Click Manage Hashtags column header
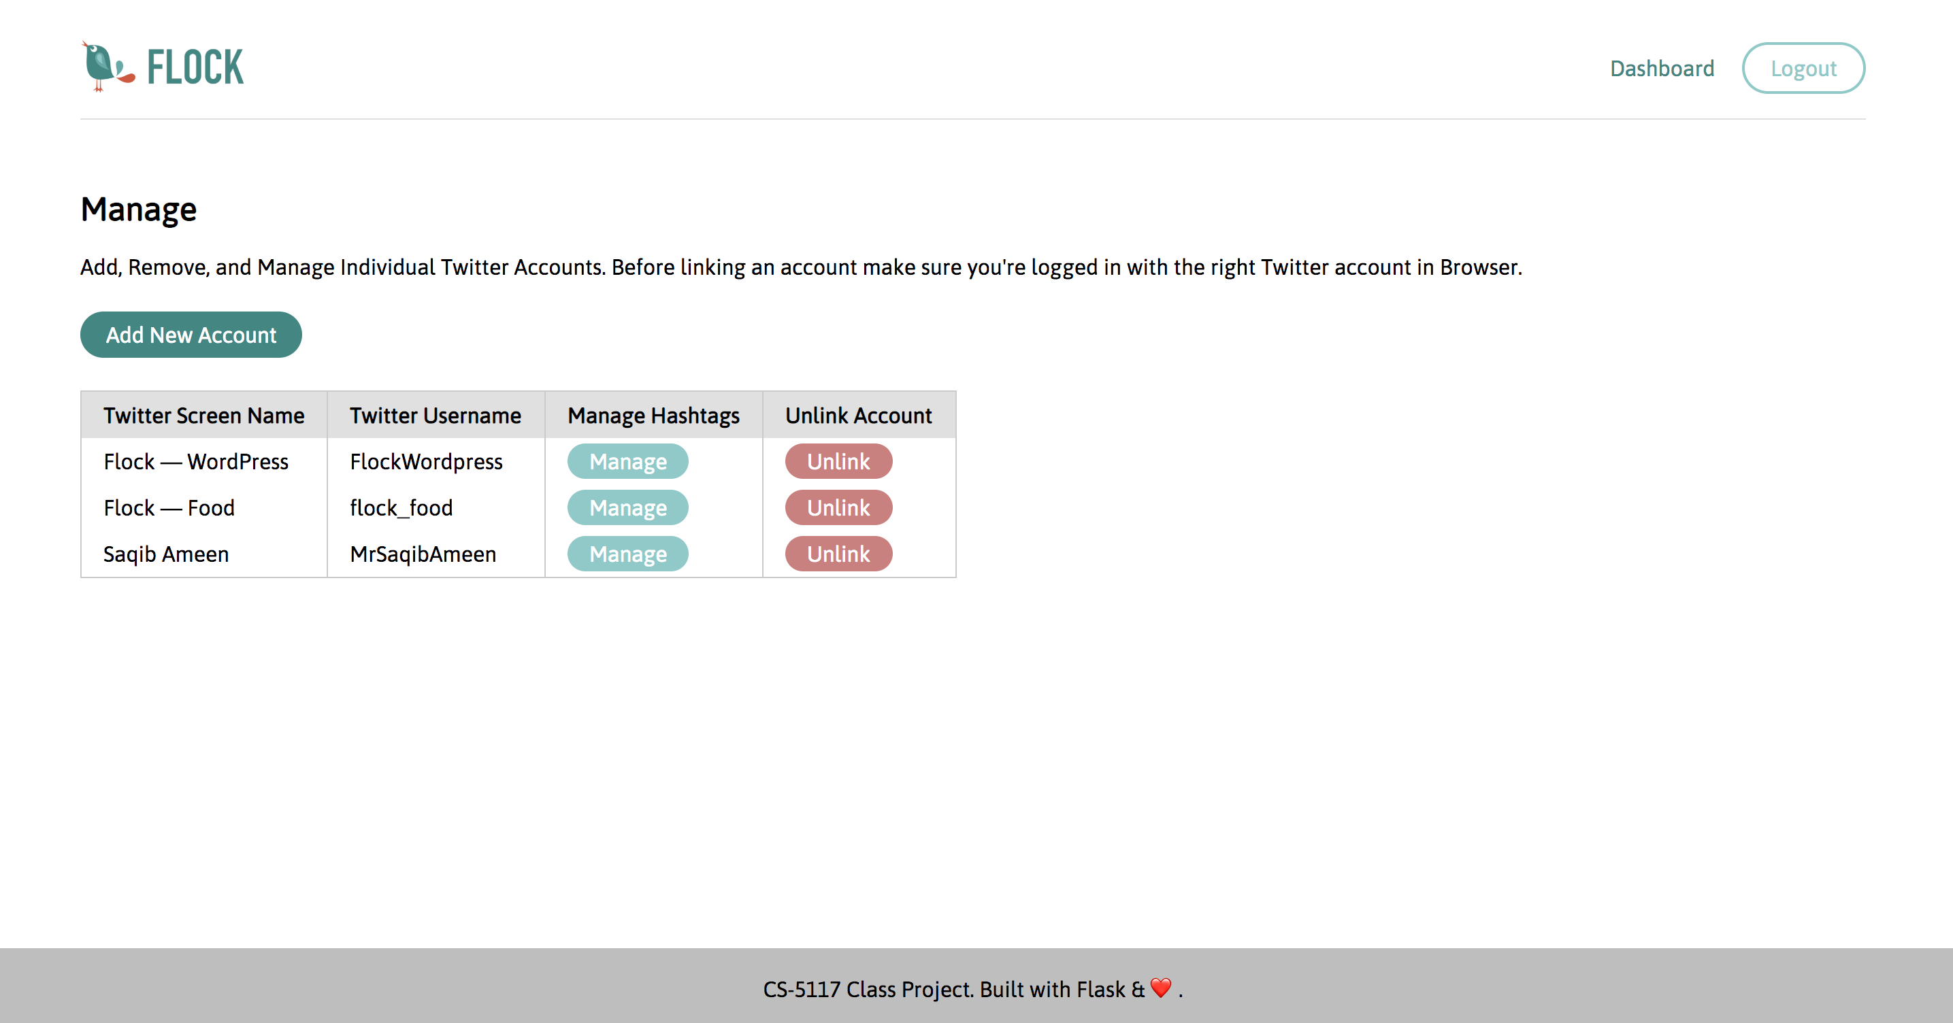The width and height of the screenshot is (1953, 1023). (653, 416)
